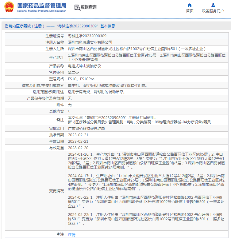Click management class value 第二类
231x239 pixels.
pos(73,73)
